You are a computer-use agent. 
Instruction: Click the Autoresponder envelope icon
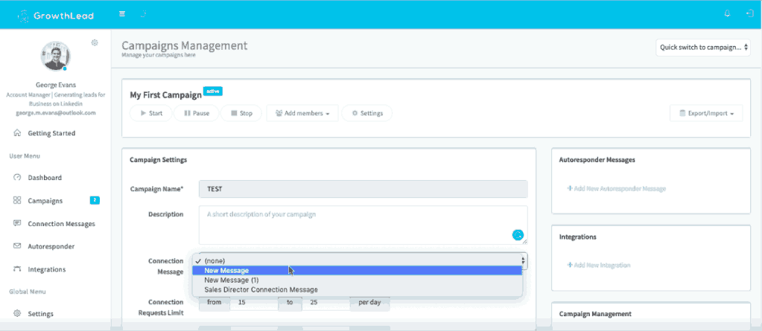pyautogui.click(x=17, y=246)
